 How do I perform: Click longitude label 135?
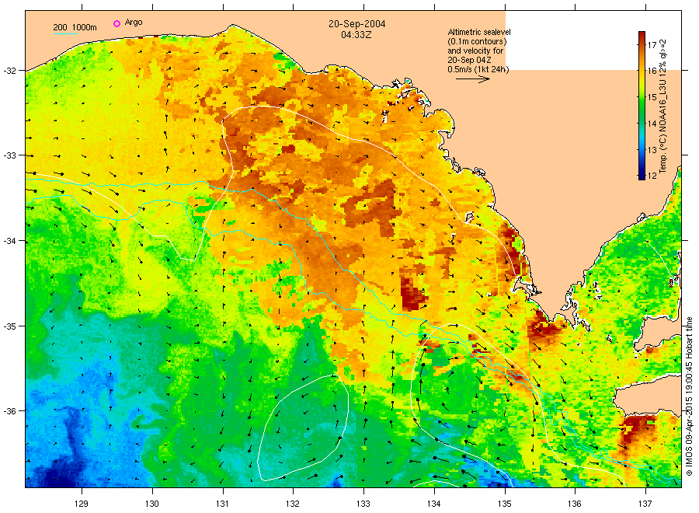click(505, 504)
